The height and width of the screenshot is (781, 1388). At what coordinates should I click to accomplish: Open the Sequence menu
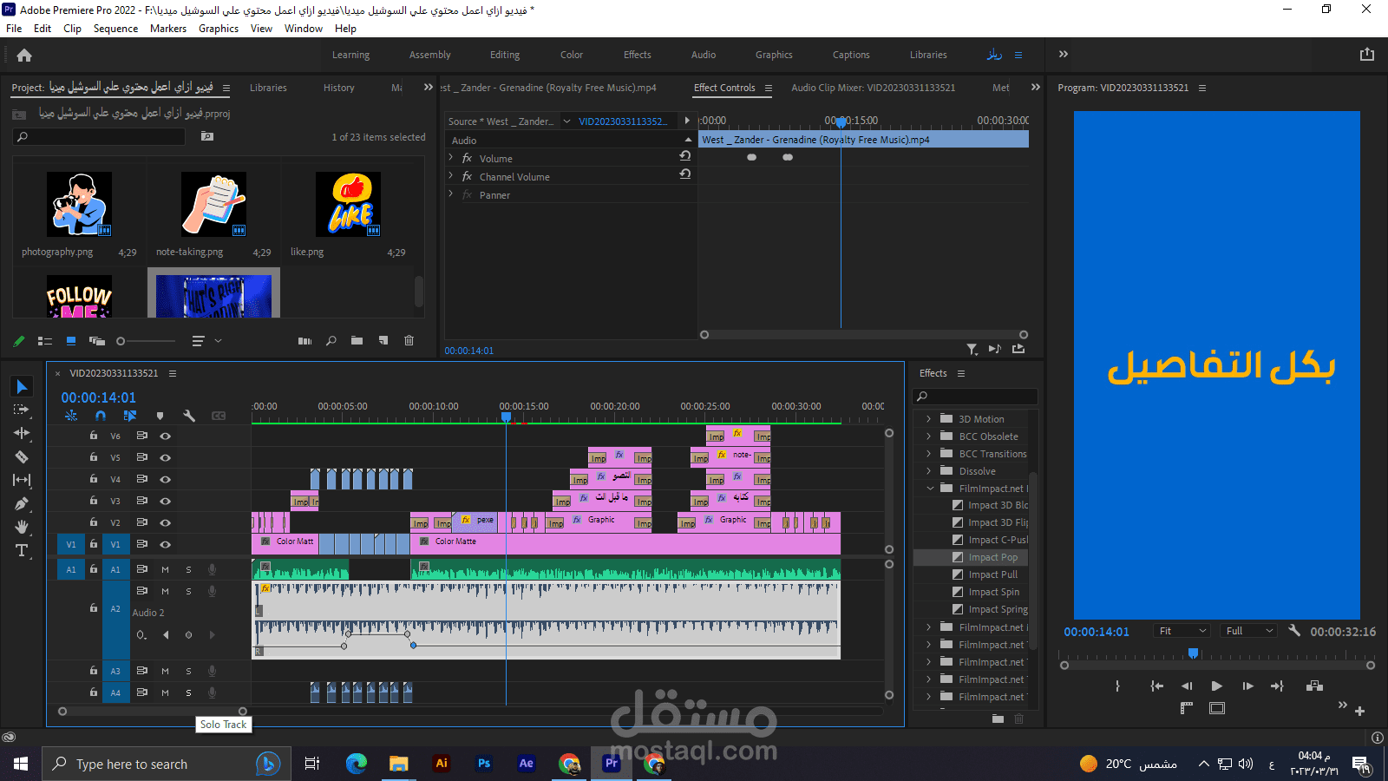point(115,29)
